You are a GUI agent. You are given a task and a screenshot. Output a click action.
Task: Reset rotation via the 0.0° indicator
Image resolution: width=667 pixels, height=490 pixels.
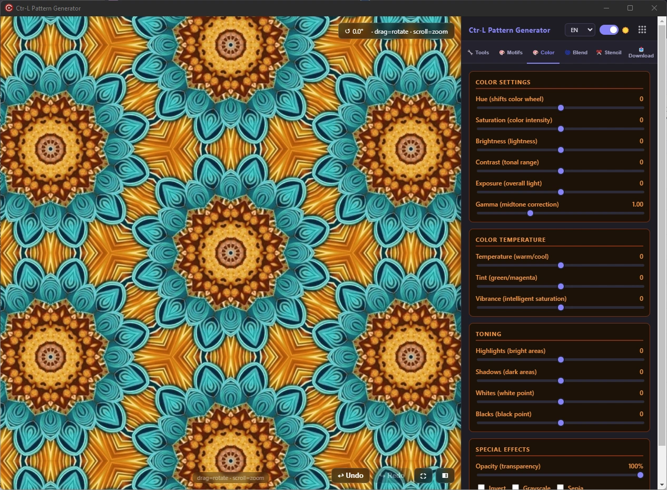(x=354, y=32)
